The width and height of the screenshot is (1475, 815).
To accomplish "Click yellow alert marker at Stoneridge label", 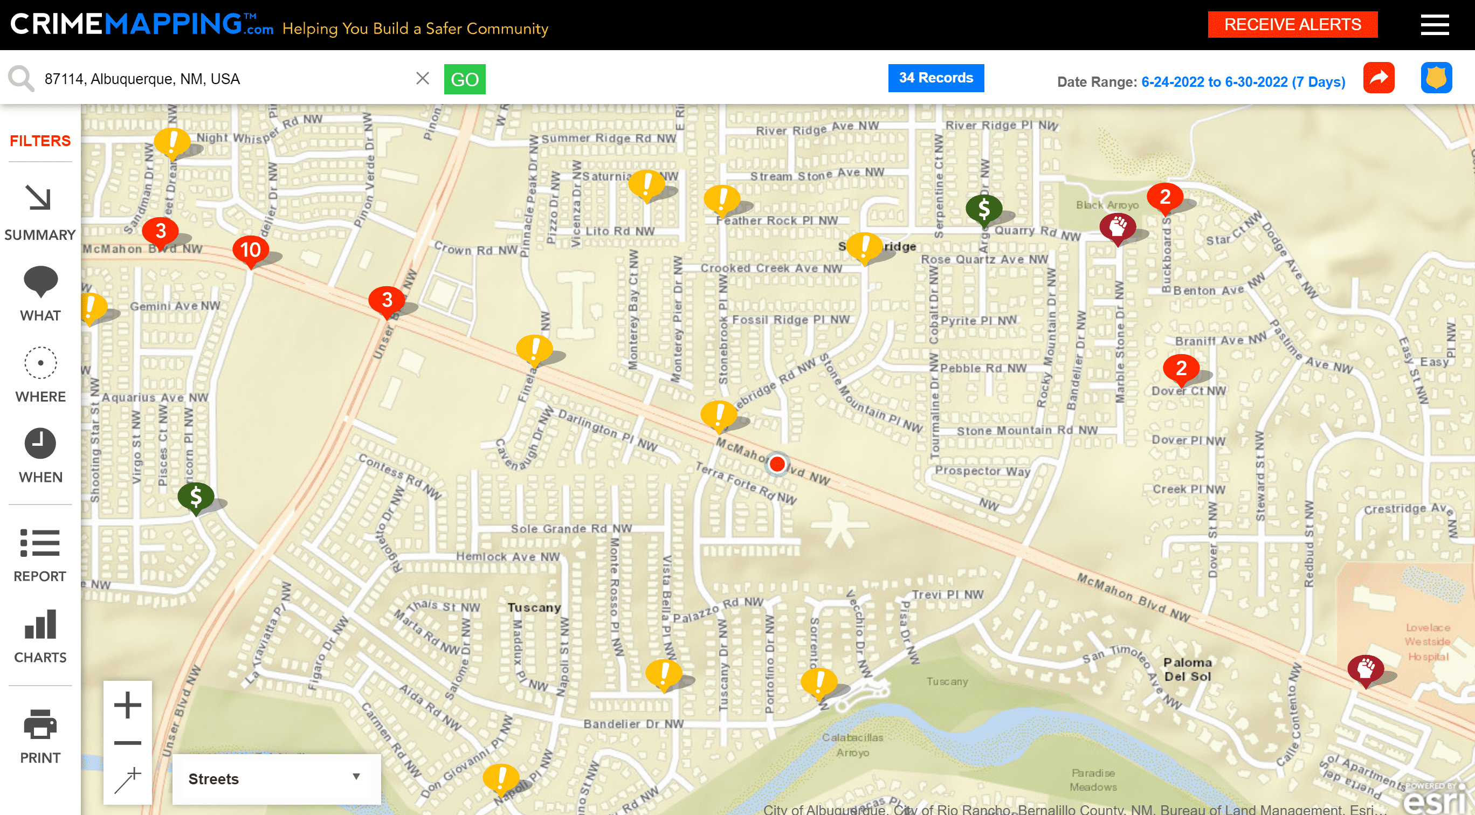I will 865,247.
